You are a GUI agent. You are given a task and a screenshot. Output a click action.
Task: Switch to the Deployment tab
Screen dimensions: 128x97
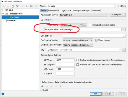click(54, 10)
